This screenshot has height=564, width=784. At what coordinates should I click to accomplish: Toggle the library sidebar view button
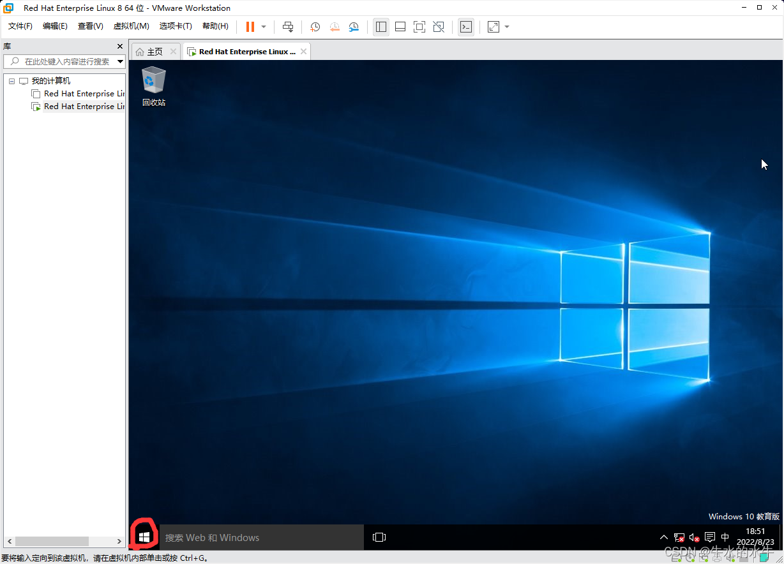click(381, 27)
